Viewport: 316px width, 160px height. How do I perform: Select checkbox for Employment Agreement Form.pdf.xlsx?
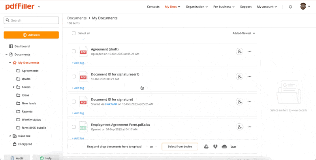tap(74, 127)
